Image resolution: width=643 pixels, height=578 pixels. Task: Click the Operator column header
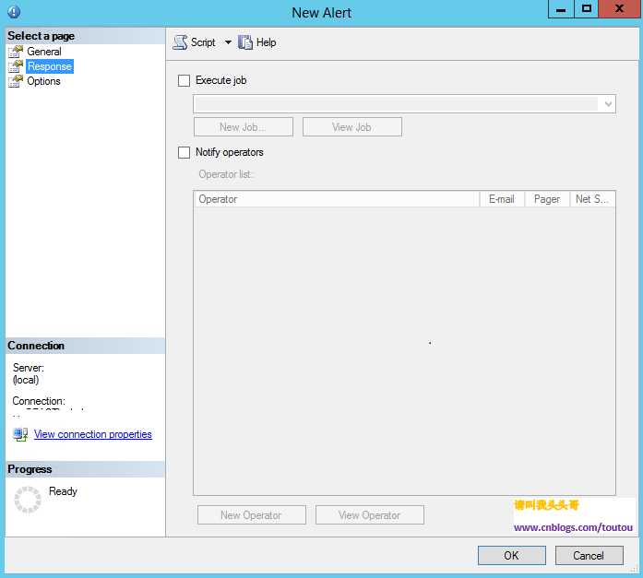337,199
